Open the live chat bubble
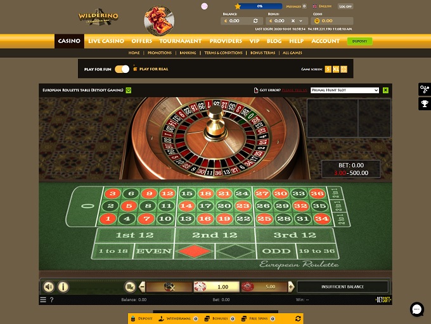The width and height of the screenshot is (431, 324). [416, 309]
